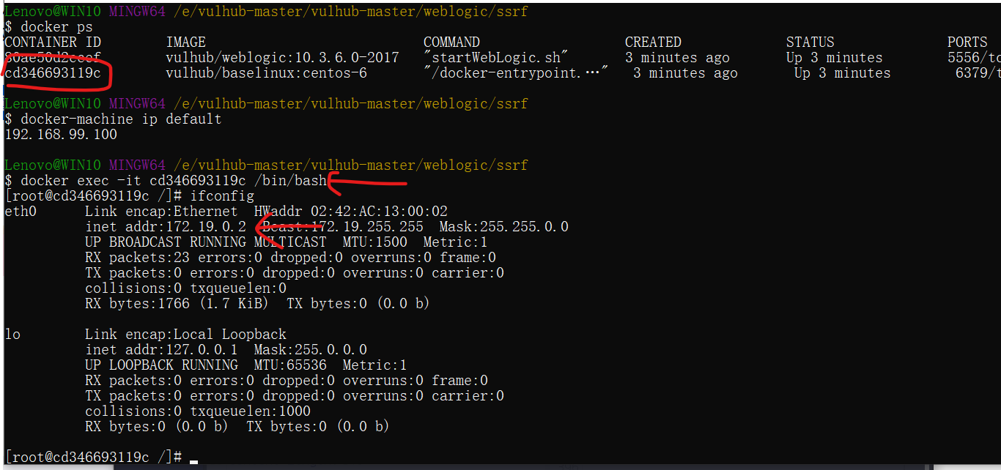Click the ifconfig command after root prompt

click(222, 196)
